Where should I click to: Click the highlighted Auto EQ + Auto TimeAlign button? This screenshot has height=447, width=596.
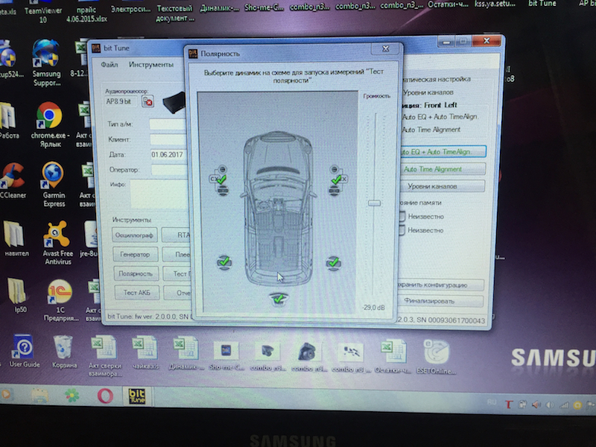tap(442, 152)
